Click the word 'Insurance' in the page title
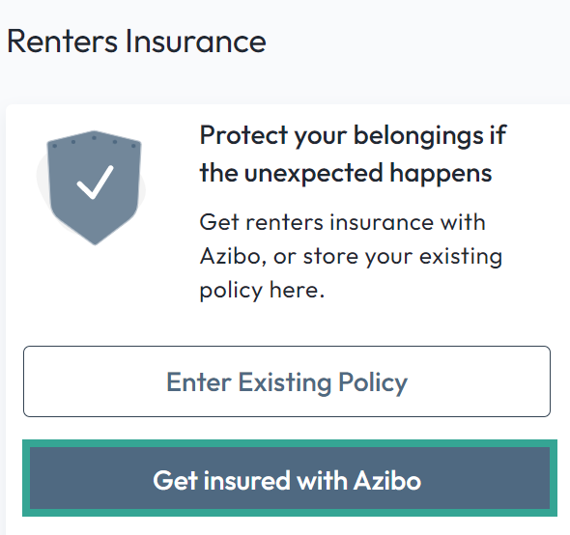 (195, 42)
